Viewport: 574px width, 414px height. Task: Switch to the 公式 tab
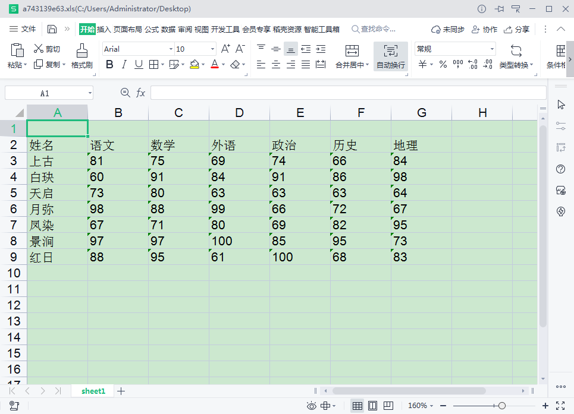click(152, 29)
